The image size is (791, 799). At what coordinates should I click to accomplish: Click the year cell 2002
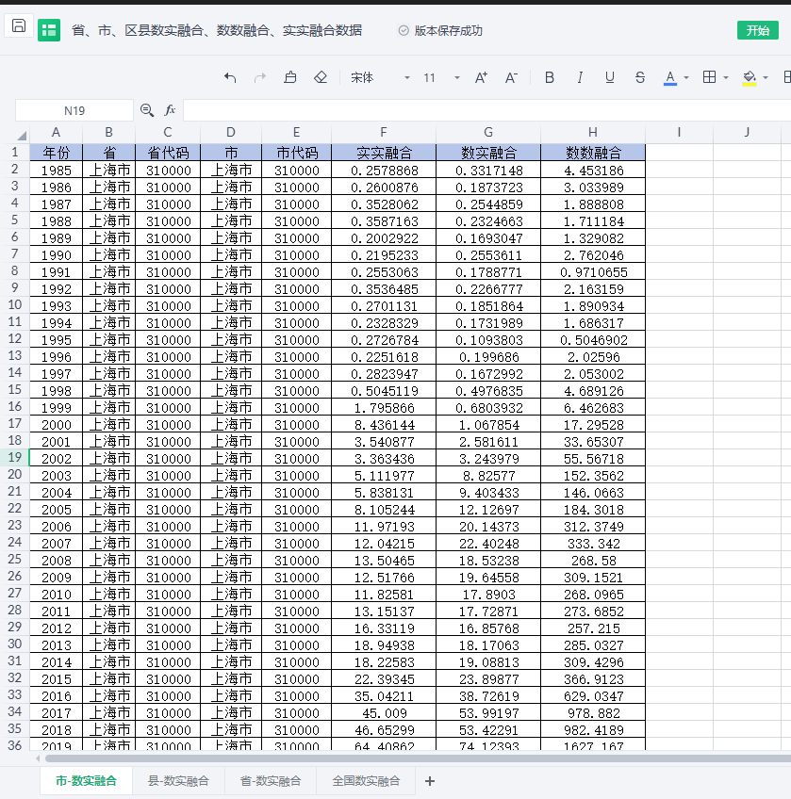(57, 459)
